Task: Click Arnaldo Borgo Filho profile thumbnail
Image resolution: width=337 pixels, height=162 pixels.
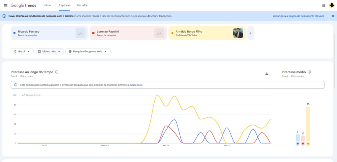Action: click(x=238, y=33)
